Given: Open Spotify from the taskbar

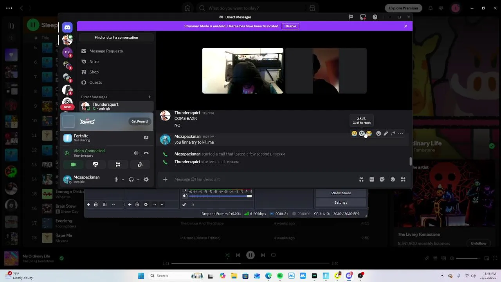Looking at the screenshot, I should point(280,276).
